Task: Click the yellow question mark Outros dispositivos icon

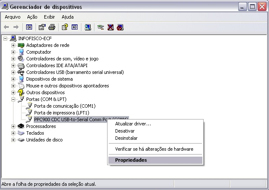Action: [21, 92]
